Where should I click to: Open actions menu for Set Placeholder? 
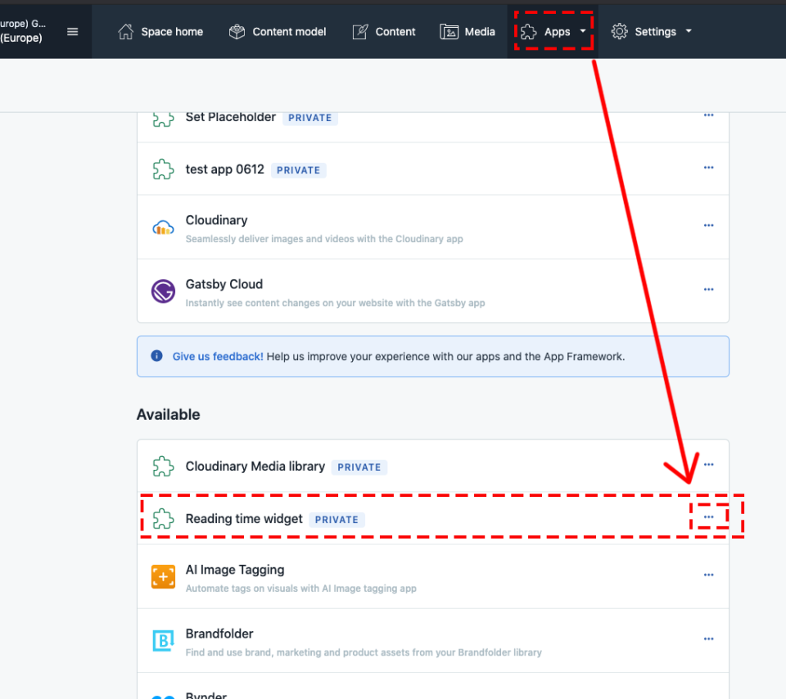pos(708,115)
